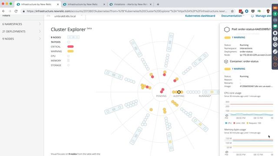This screenshot has height=156, width=278.
Task: Expand the 21 DEPLOYMENTS filter
Action: tap(21, 31)
